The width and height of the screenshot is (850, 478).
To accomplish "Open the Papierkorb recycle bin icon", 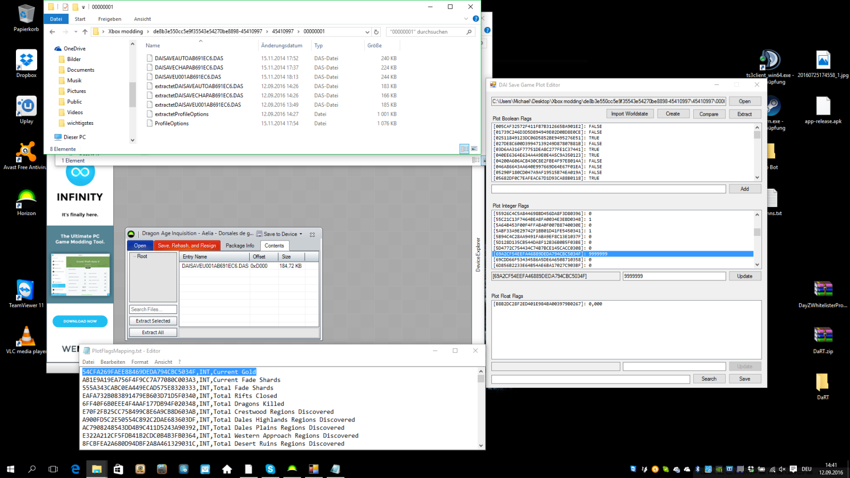I will (x=26, y=18).
